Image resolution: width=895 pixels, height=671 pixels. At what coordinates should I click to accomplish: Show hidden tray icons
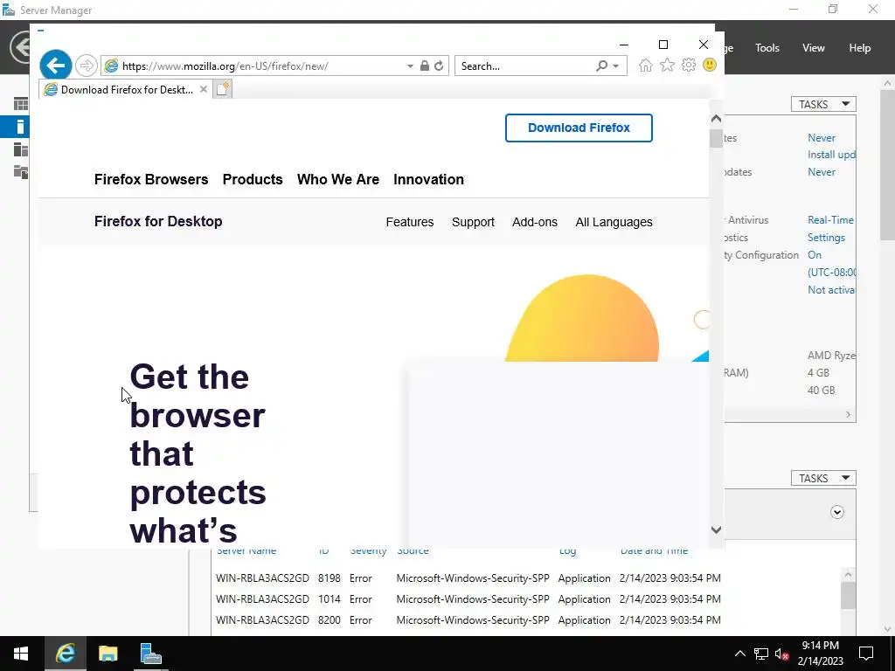pyautogui.click(x=739, y=654)
